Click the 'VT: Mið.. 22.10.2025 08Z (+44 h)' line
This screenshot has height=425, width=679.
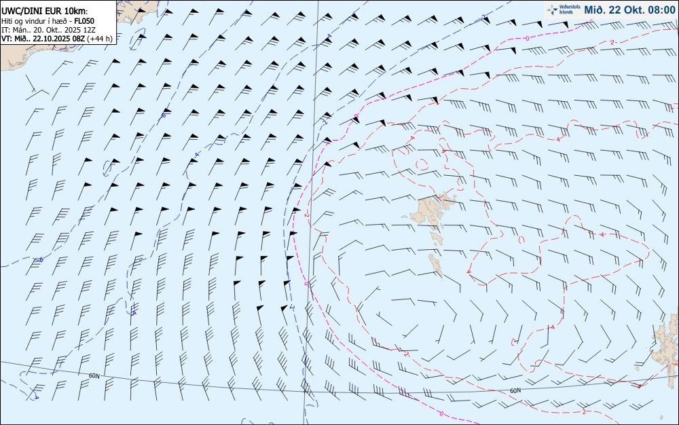point(57,39)
